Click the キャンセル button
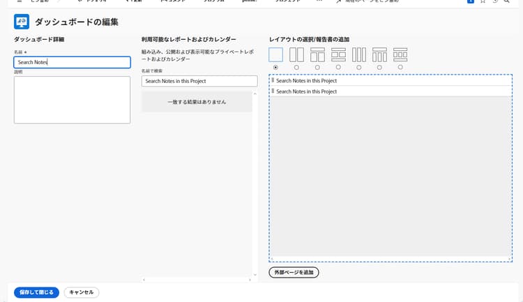 coord(82,292)
